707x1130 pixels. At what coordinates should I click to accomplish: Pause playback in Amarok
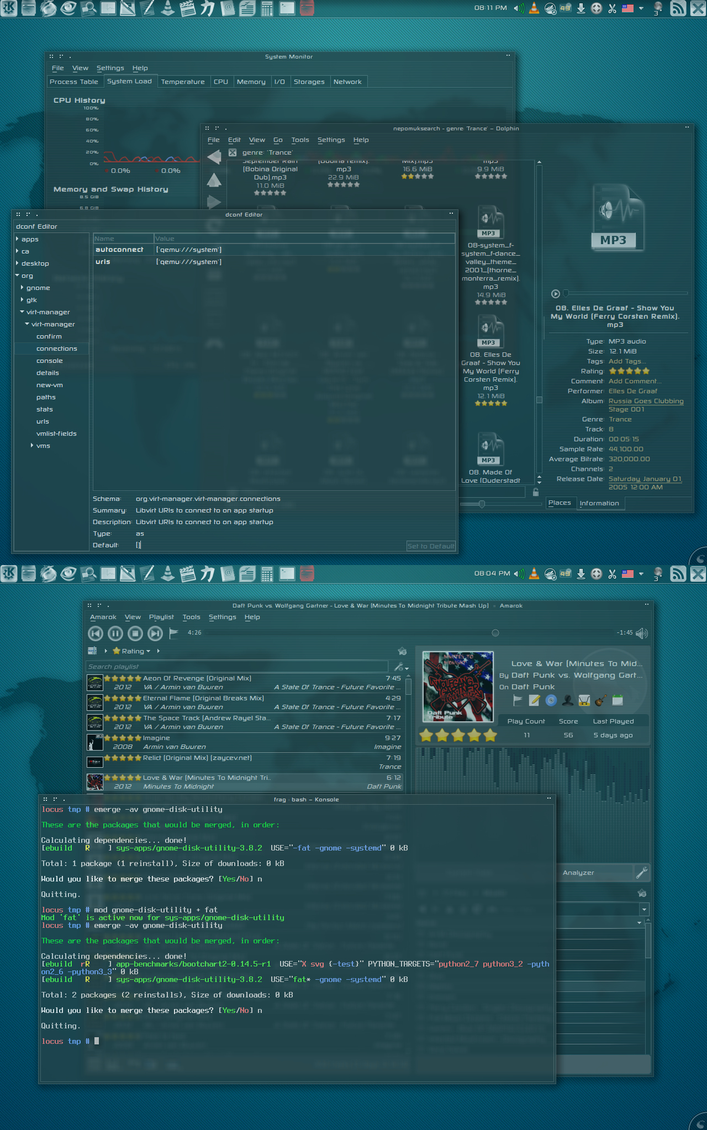pyautogui.click(x=115, y=633)
